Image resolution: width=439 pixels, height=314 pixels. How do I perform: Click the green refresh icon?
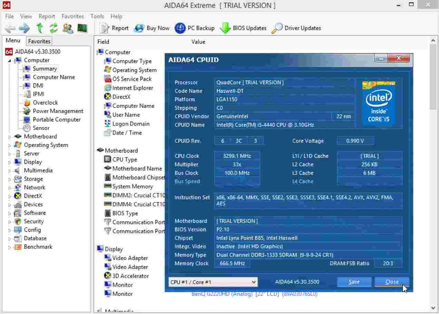tap(53, 28)
